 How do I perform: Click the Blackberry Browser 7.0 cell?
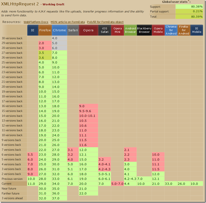(x=144, y=179)
